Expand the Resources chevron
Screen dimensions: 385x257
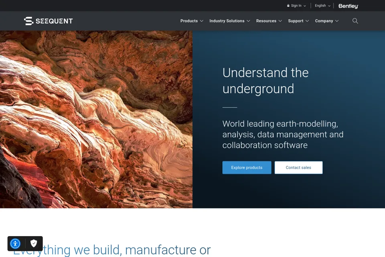point(280,21)
